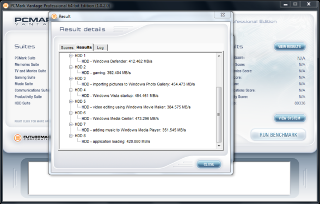The height and width of the screenshot is (204, 320).
Task: Select Music Suite in Suites list
Action: pyautogui.click(x=24, y=84)
